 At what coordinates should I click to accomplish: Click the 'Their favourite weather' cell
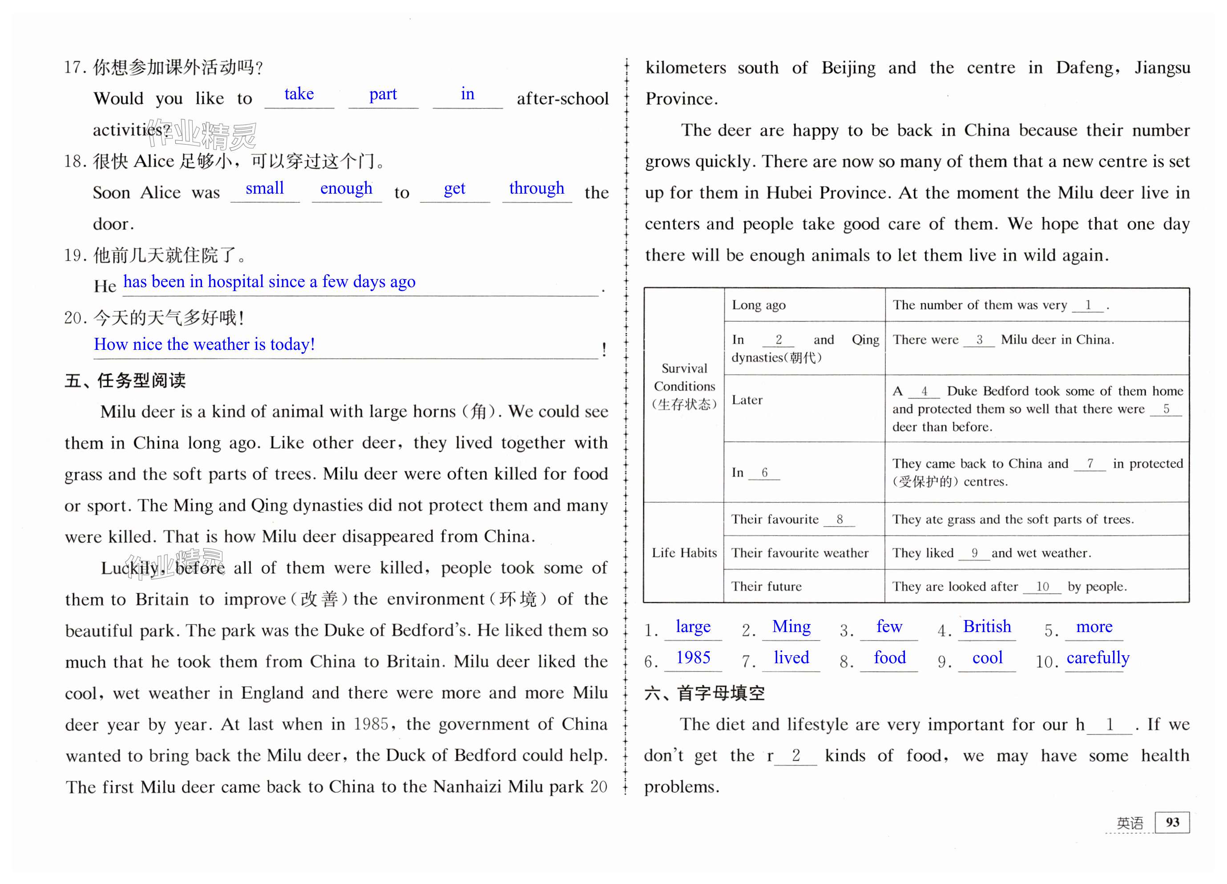[x=799, y=553]
